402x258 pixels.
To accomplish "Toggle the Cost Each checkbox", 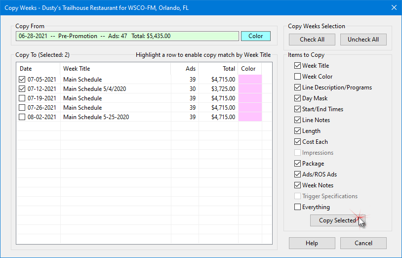I will coord(297,142).
